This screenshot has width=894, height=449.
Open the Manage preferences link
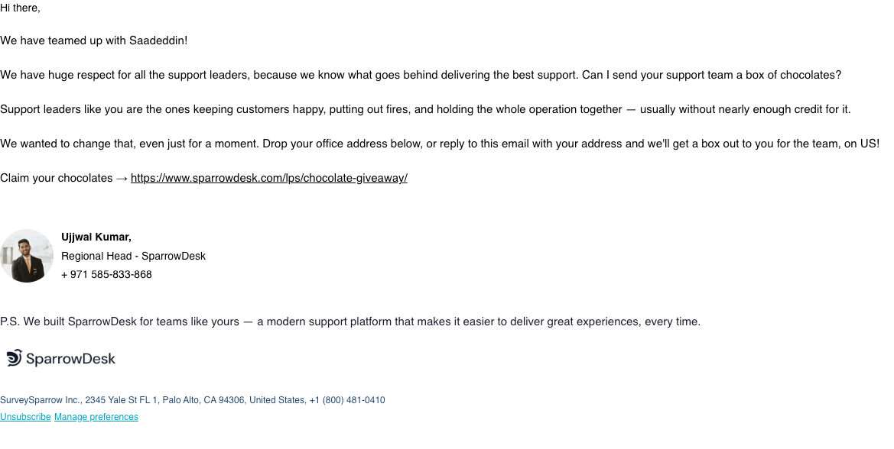96,417
